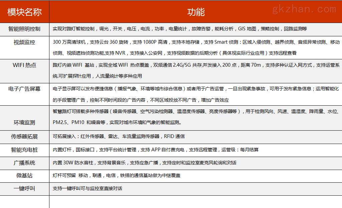Click the 微基站 module cell

click(24, 175)
